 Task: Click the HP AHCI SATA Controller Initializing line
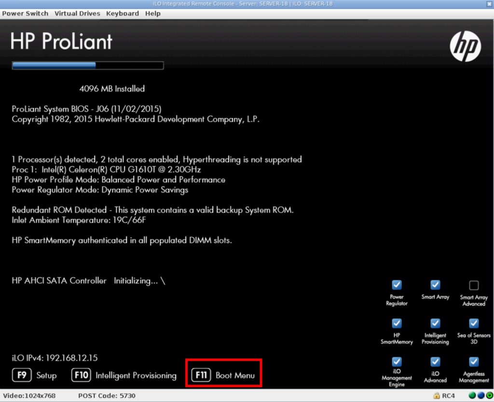point(89,281)
